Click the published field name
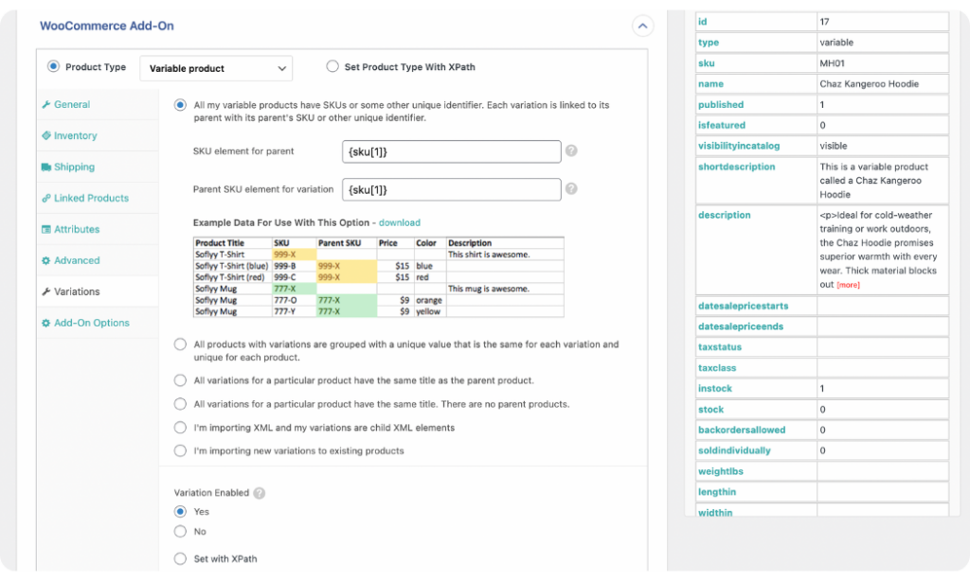Viewport: 970px width, 581px height. tap(721, 104)
